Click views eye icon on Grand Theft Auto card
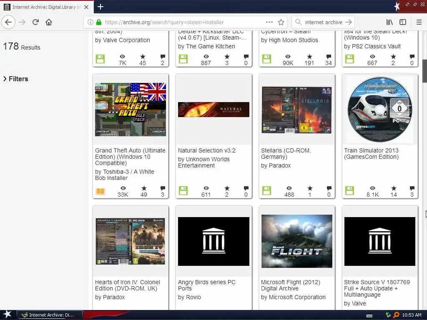This screenshot has width=427, height=320. coord(123,188)
